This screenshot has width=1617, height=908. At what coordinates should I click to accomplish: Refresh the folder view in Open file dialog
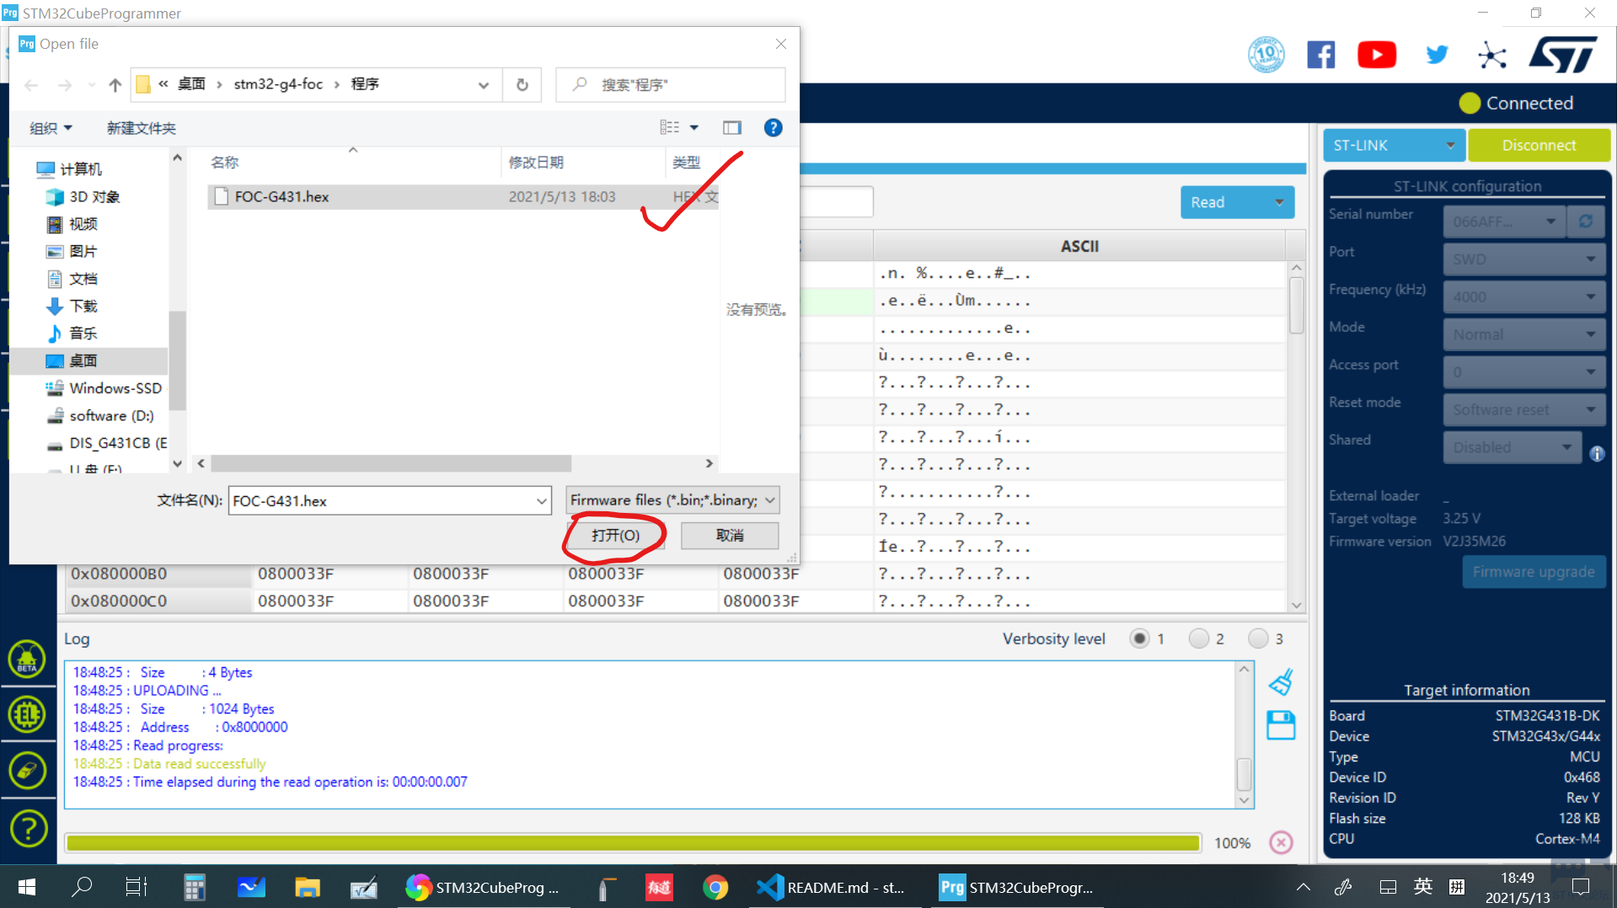pos(522,84)
